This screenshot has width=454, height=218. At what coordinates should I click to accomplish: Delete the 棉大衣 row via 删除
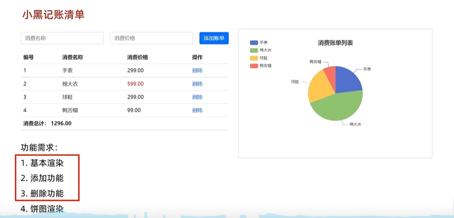197,84
